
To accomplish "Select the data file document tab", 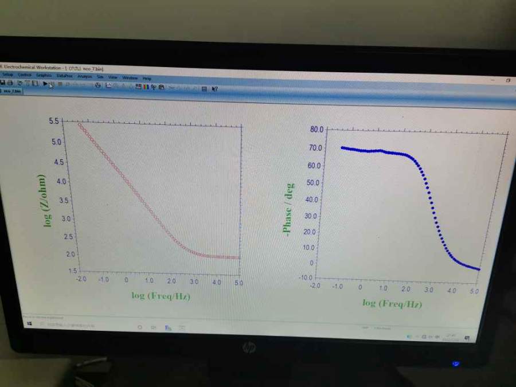I will pos(11,91).
